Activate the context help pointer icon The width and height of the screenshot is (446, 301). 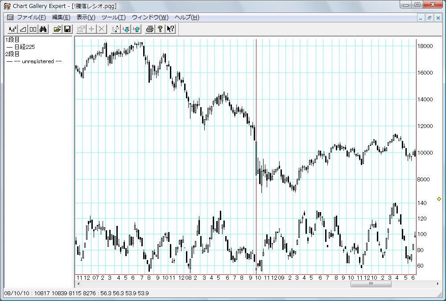click(170, 29)
